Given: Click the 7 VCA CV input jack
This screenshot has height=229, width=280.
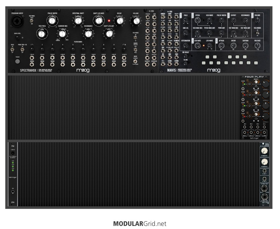Looking at the screenshot, I should (93, 58).
